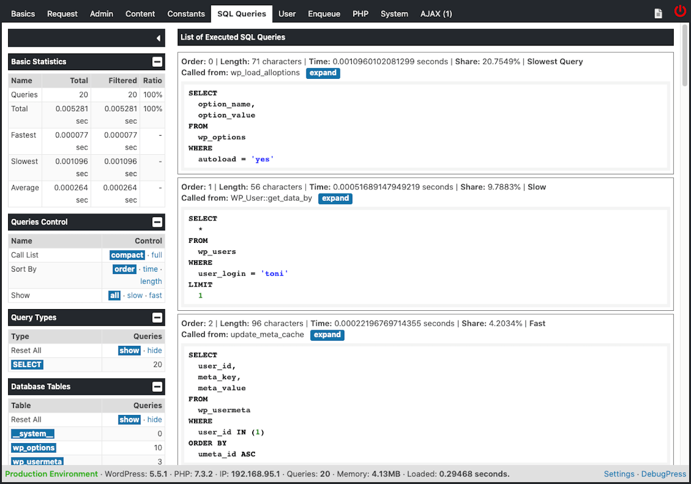This screenshot has width=691, height=484.
Task: Collapse the left sidebar using the arrow icon
Action: click(159, 37)
